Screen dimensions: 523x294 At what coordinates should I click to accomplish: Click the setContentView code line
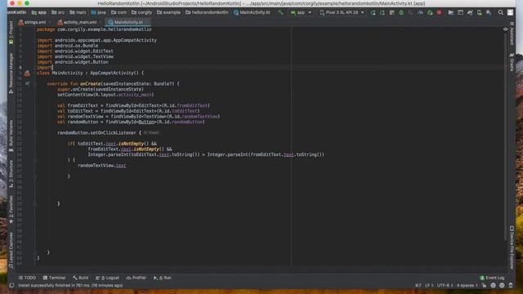click(105, 95)
